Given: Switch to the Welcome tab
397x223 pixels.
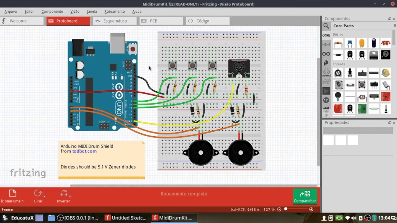Looking at the screenshot, I should click(x=22, y=21).
